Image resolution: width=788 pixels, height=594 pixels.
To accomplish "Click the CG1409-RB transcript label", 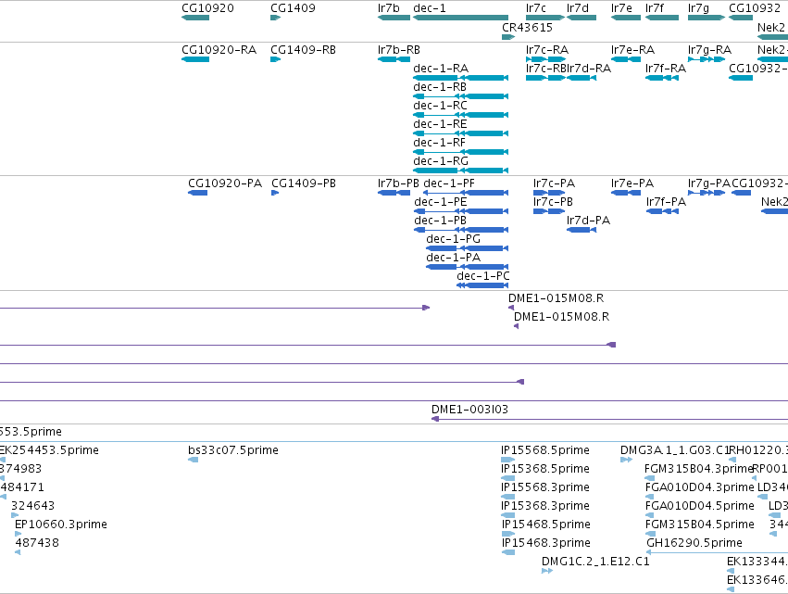I will (303, 50).
